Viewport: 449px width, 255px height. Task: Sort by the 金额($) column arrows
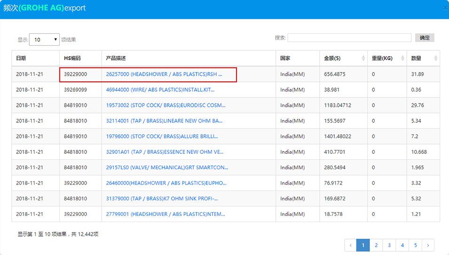tap(363, 58)
